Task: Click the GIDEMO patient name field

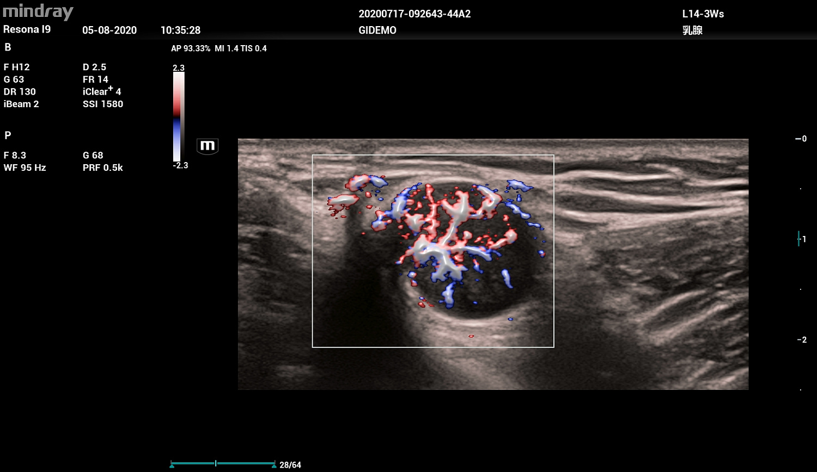Action: 377,30
